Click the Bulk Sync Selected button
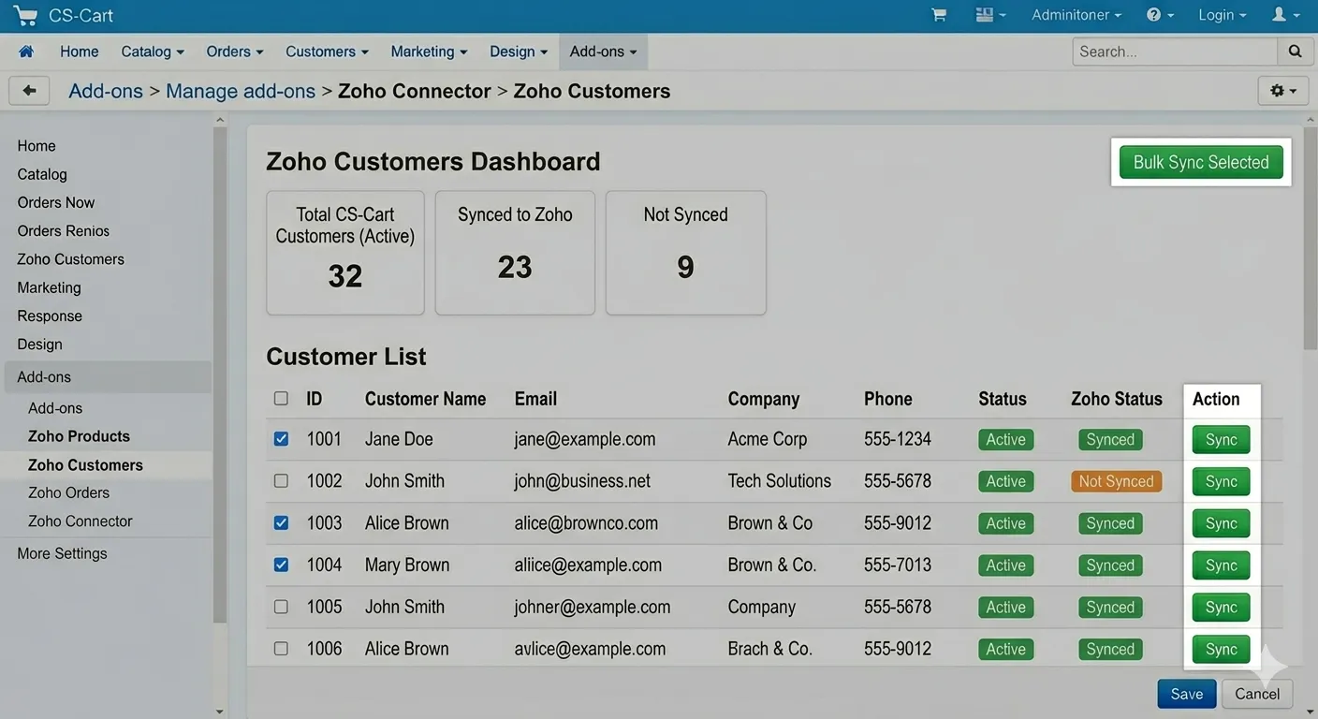 1201,162
